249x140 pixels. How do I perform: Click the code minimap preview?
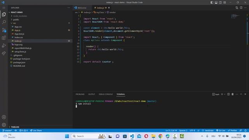tap(235, 16)
